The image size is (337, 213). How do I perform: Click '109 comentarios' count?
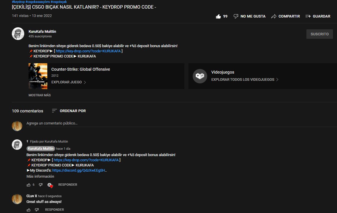coord(27,111)
